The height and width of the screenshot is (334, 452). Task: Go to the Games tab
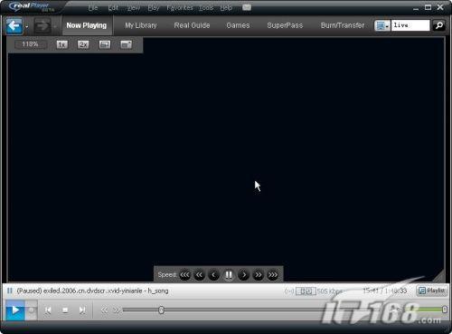(x=238, y=25)
